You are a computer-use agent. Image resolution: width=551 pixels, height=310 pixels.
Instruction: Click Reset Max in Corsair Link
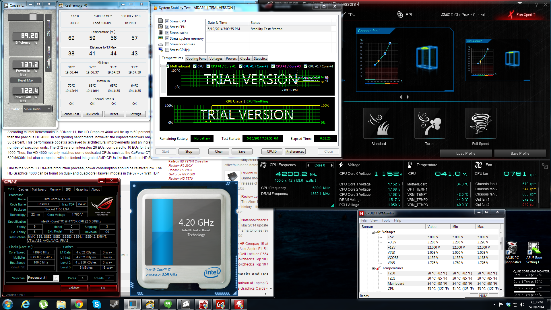[26, 80]
